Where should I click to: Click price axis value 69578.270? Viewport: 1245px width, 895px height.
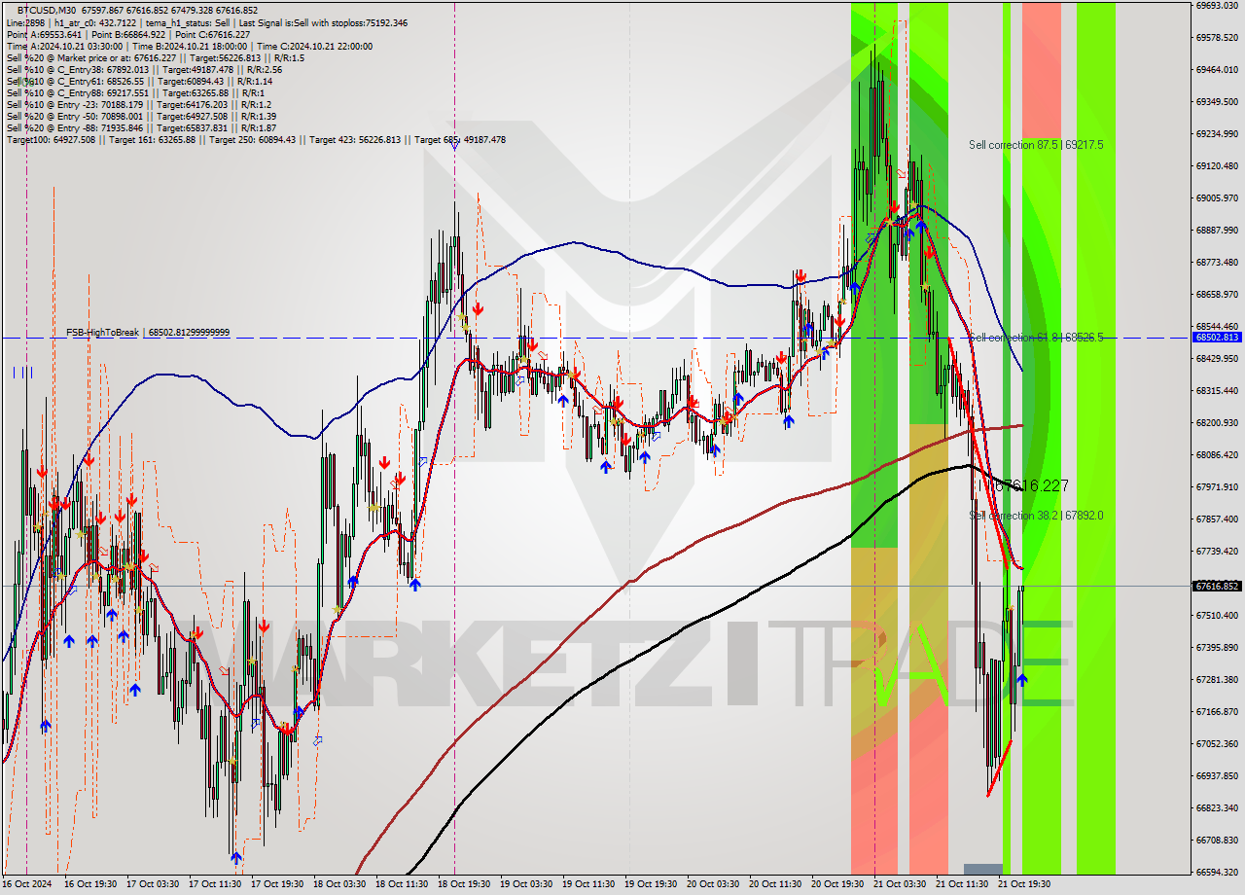[1216, 37]
